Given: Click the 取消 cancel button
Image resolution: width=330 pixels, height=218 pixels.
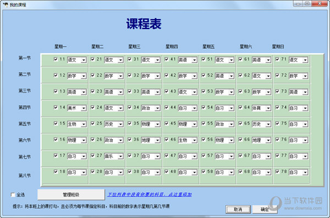Looking at the screenshot, I should point(238,209).
